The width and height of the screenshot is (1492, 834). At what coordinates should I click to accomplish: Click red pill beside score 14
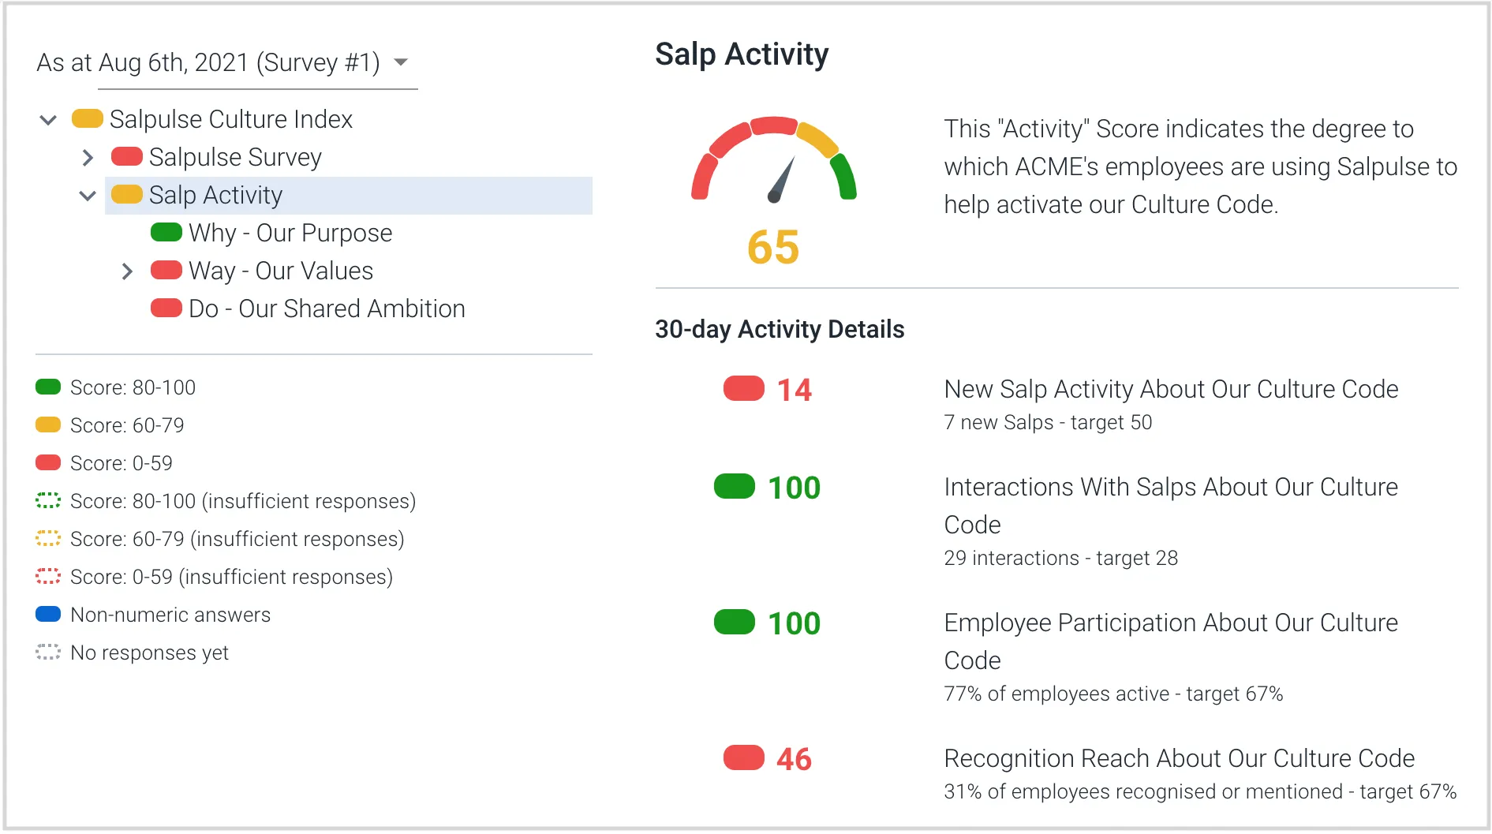tap(744, 388)
